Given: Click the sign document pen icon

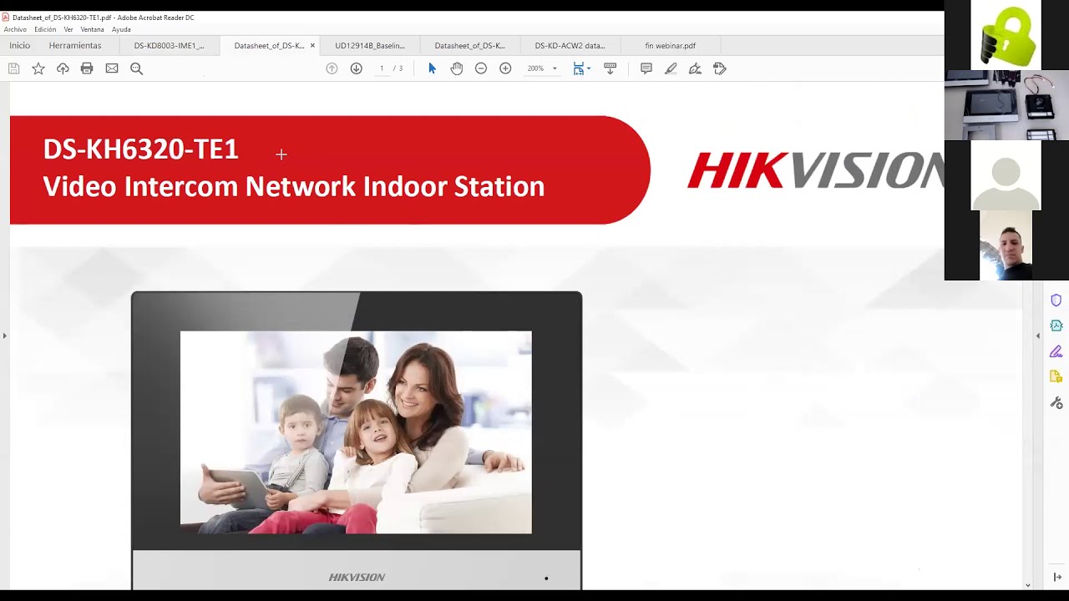Looking at the screenshot, I should coord(695,68).
